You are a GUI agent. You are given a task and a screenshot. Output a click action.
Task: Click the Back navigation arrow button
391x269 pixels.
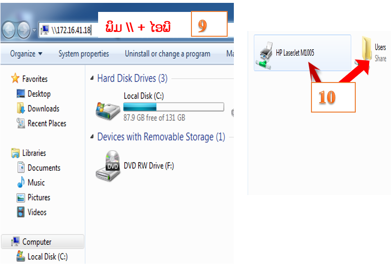pos(9,30)
